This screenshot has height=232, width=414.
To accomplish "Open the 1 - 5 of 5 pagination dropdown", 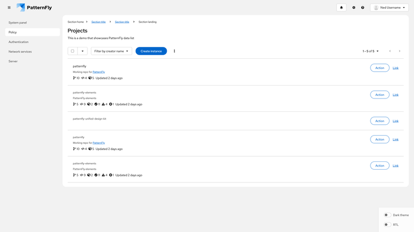I will point(371,51).
